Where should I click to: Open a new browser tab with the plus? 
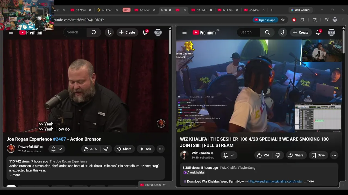pyautogui.click(x=272, y=10)
